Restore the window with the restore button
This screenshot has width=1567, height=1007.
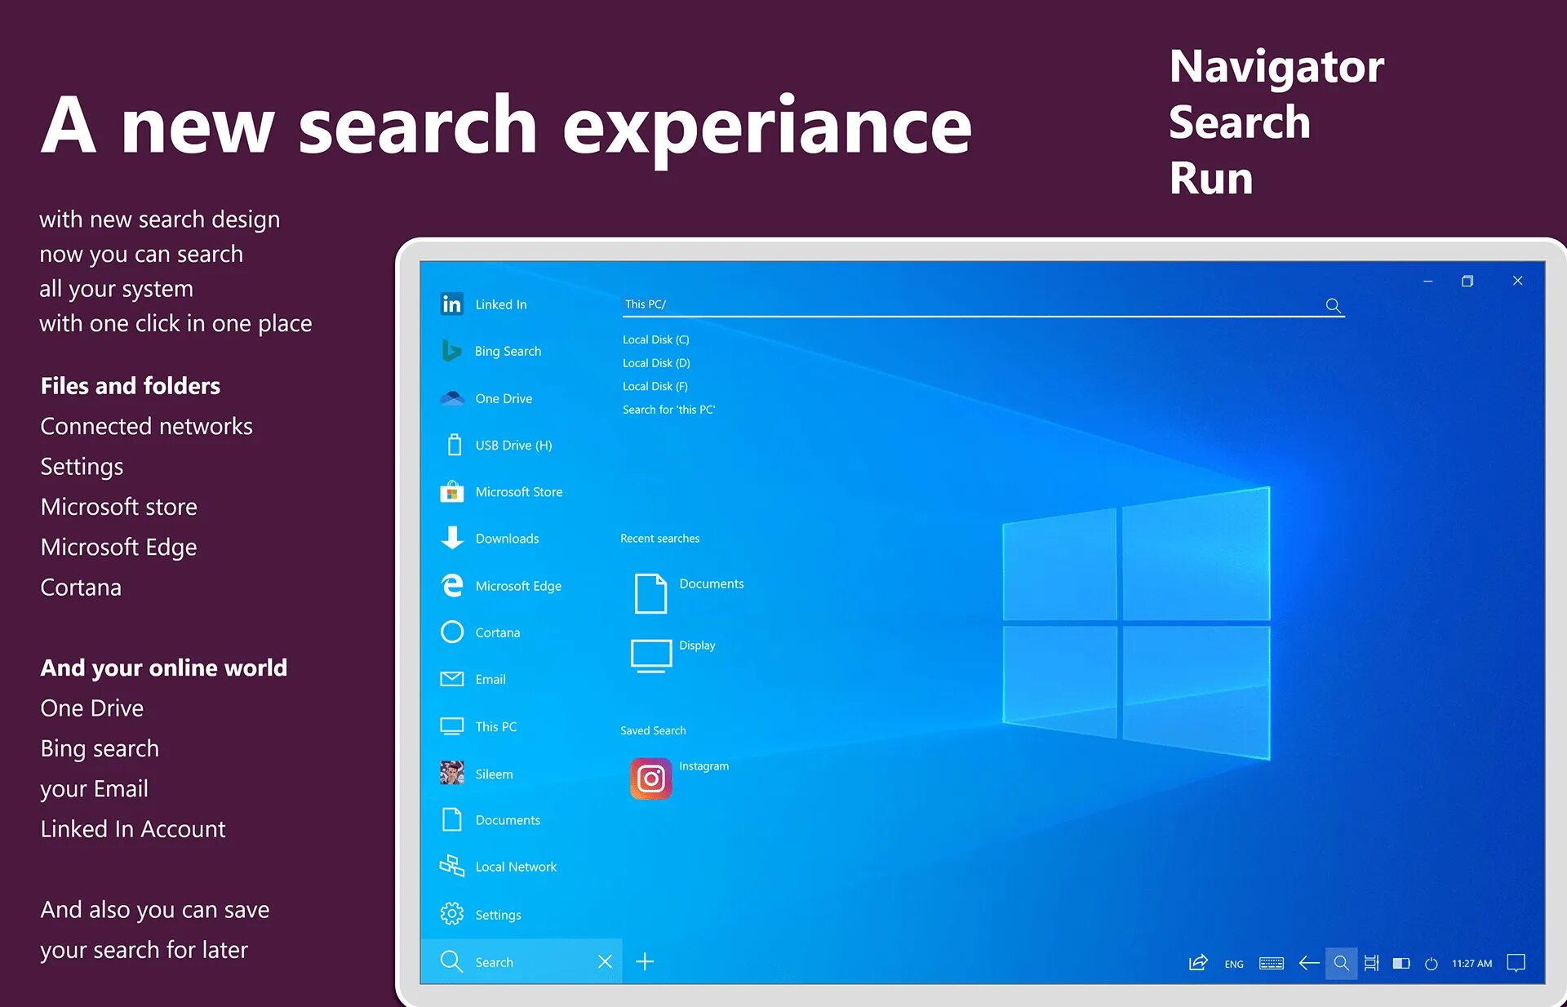point(1467,281)
